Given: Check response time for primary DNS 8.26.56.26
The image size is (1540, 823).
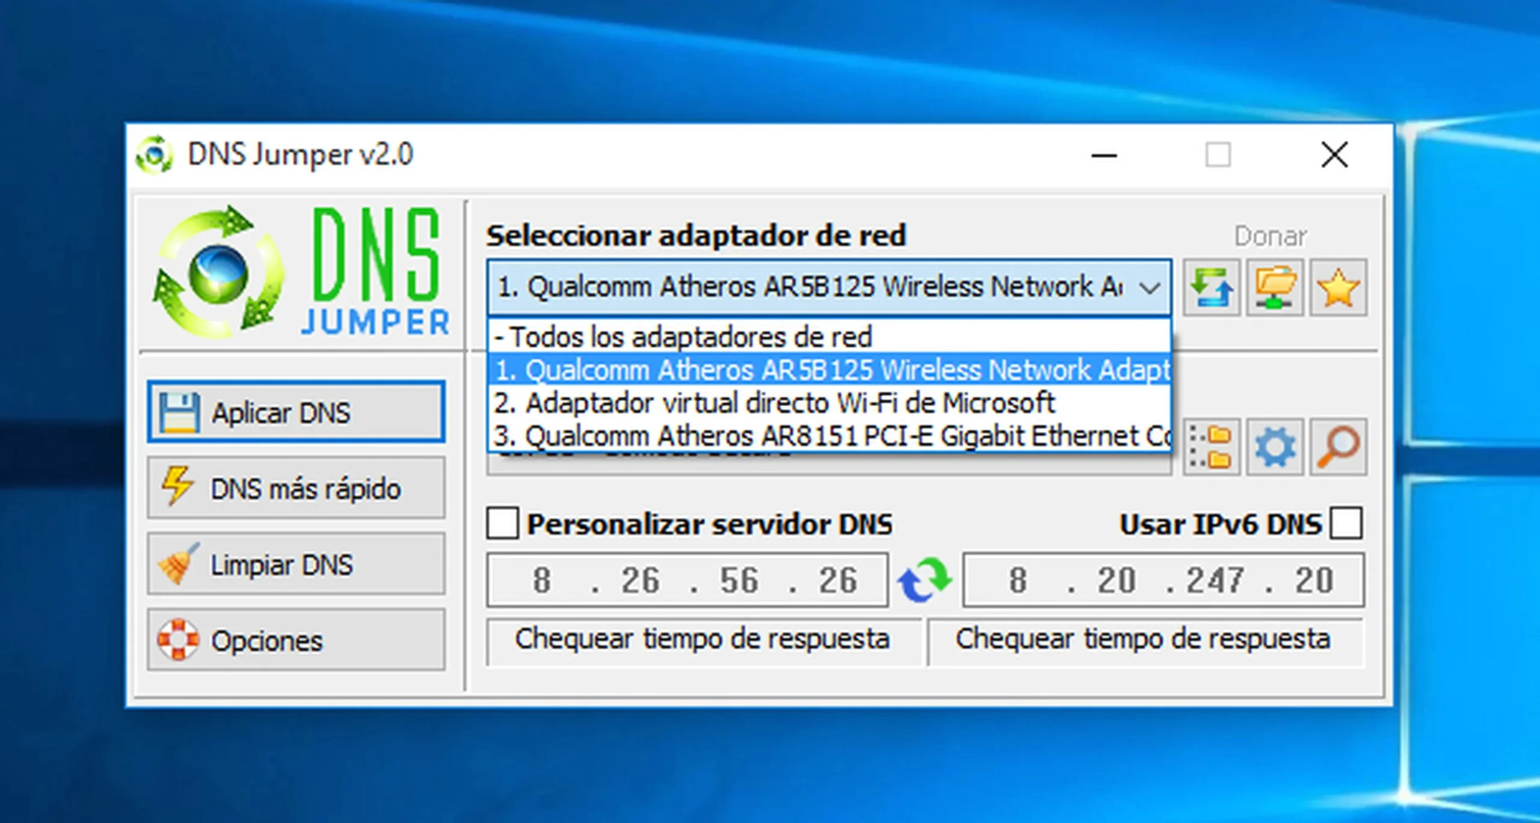Looking at the screenshot, I should pos(703,640).
